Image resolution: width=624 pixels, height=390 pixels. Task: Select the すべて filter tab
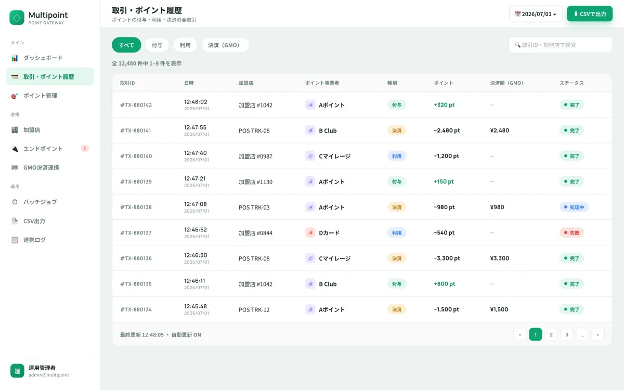[x=126, y=45]
